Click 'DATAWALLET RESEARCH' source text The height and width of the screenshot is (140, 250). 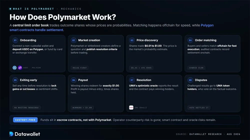tap(205, 134)
